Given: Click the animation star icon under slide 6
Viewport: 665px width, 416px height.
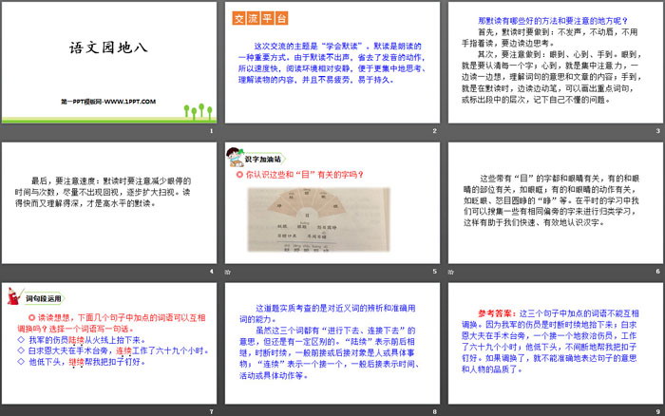Looking at the screenshot, I should tap(450, 272).
